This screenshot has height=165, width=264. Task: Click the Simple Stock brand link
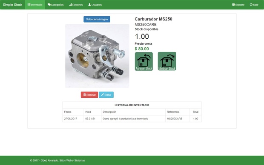coord(12,5)
